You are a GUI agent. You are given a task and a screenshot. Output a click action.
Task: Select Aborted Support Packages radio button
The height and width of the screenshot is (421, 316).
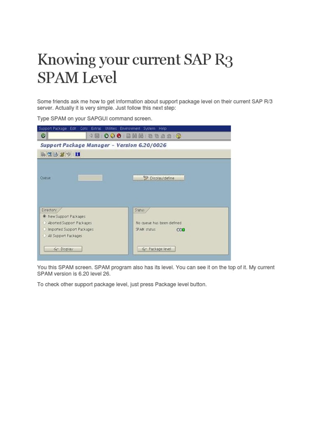pos(44,222)
